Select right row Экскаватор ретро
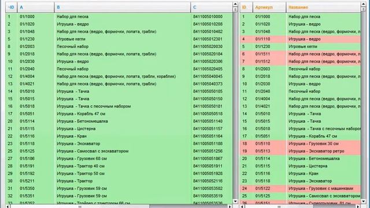The image size is (370, 208). [301, 151]
